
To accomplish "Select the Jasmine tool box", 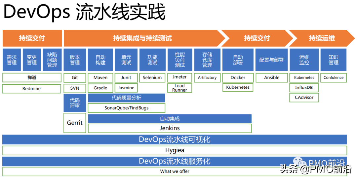I will pyautogui.click(x=126, y=88).
